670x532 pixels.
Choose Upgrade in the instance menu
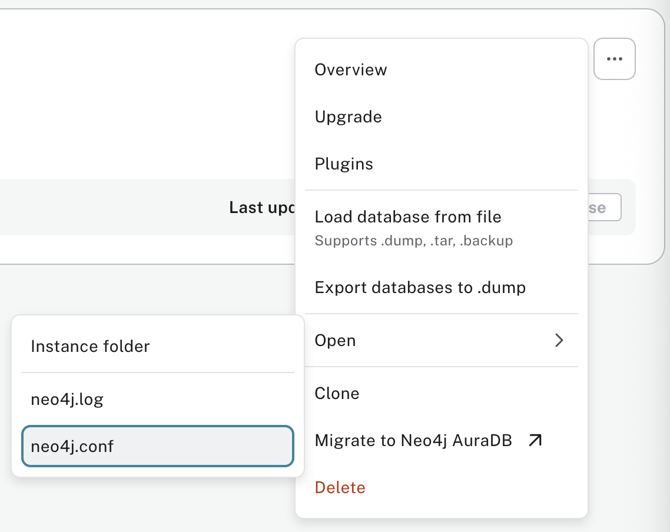[x=348, y=117]
